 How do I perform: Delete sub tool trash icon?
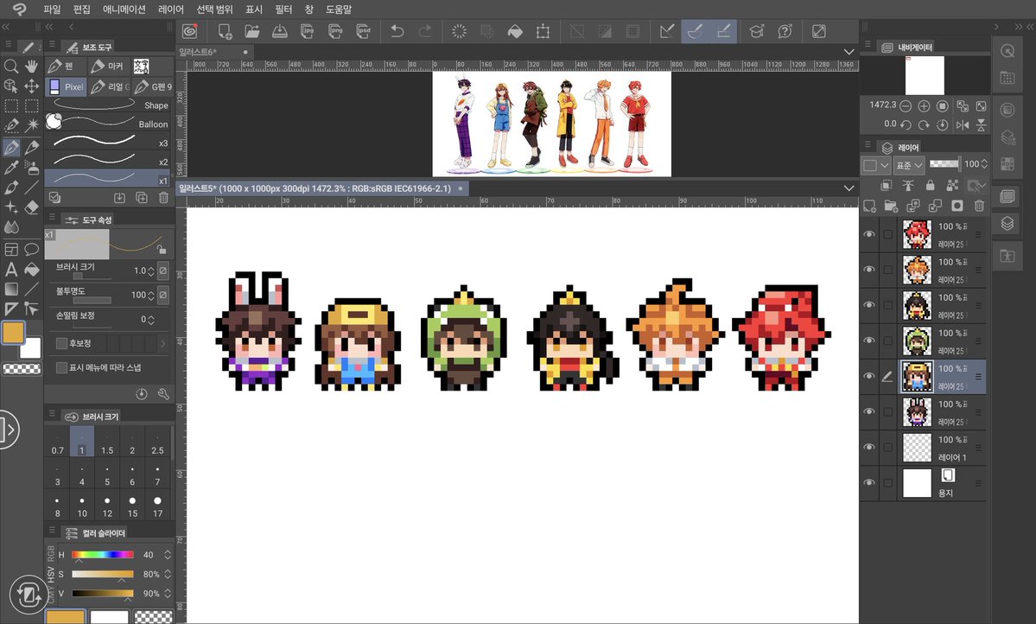pyautogui.click(x=163, y=198)
